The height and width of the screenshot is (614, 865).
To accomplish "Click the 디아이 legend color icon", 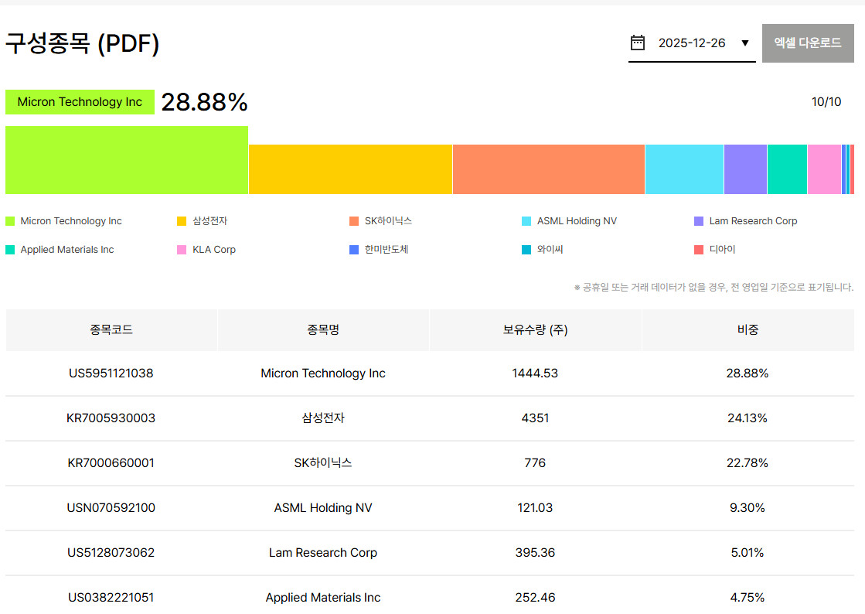I will pyautogui.click(x=699, y=250).
